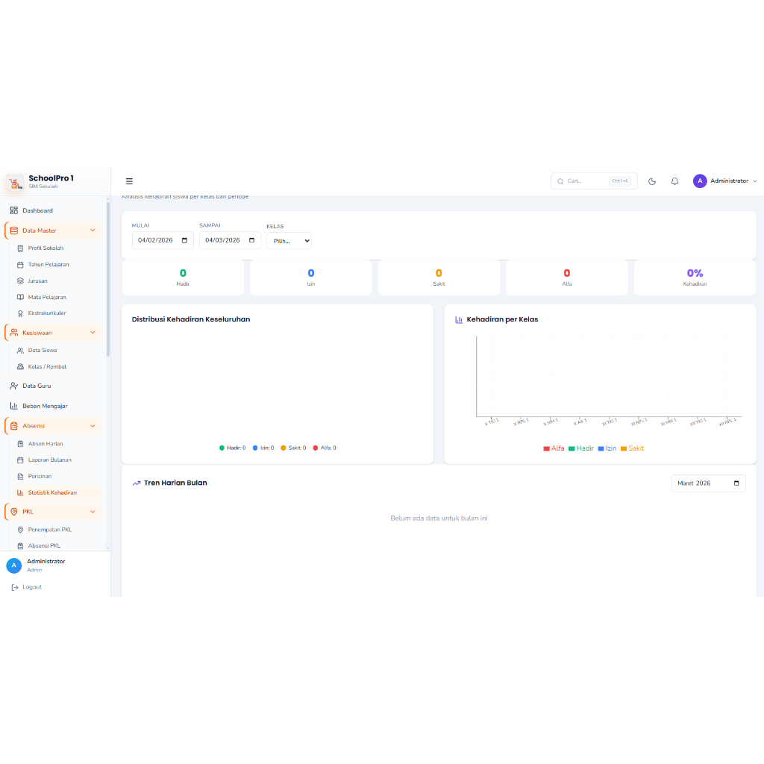Click the Tahun Pelajaran calendar icon
Screen dimensions: 764x764
click(20, 265)
